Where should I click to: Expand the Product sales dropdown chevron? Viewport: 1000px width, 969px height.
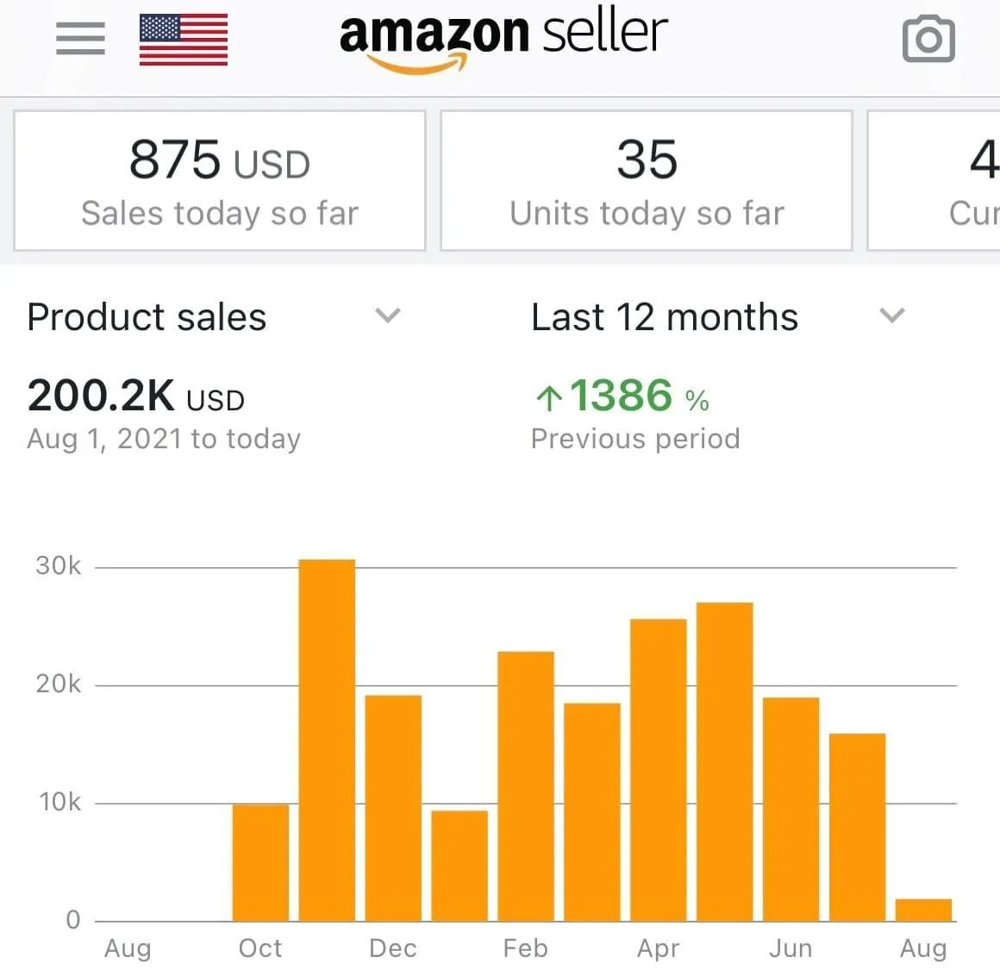point(388,316)
